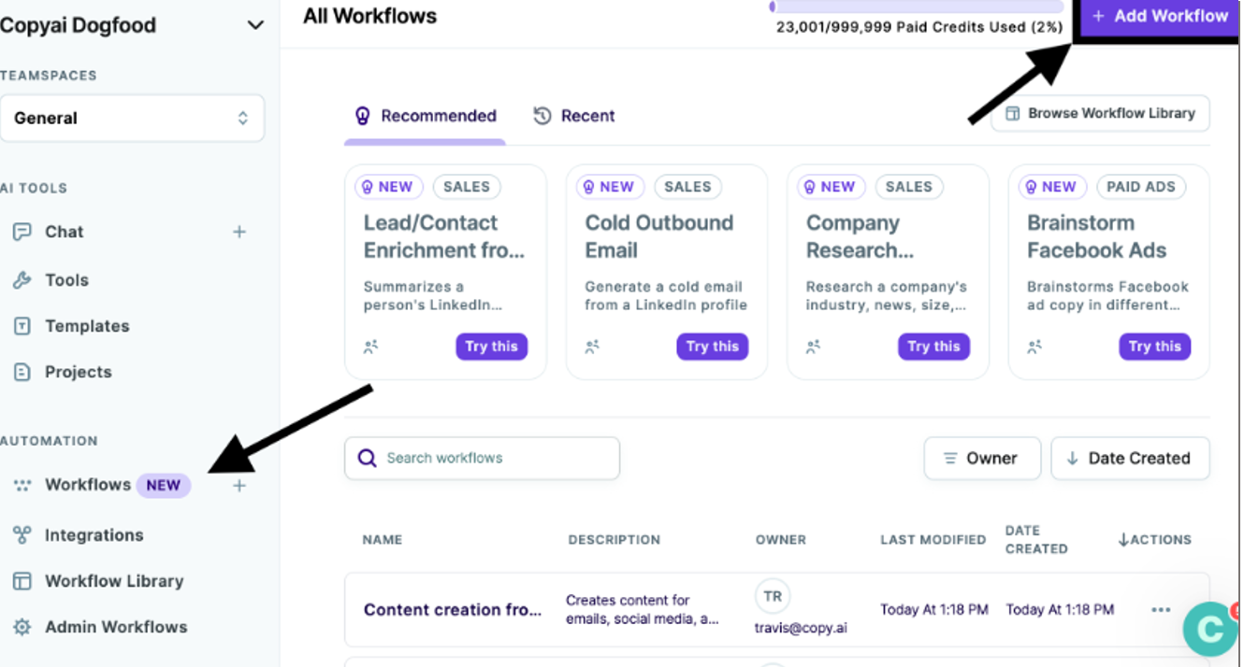Open the Integrations page
1244x667 pixels.
tap(93, 534)
